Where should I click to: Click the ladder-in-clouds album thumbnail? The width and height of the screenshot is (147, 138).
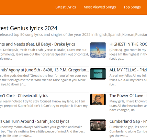pyautogui.click(x=98, y=50)
